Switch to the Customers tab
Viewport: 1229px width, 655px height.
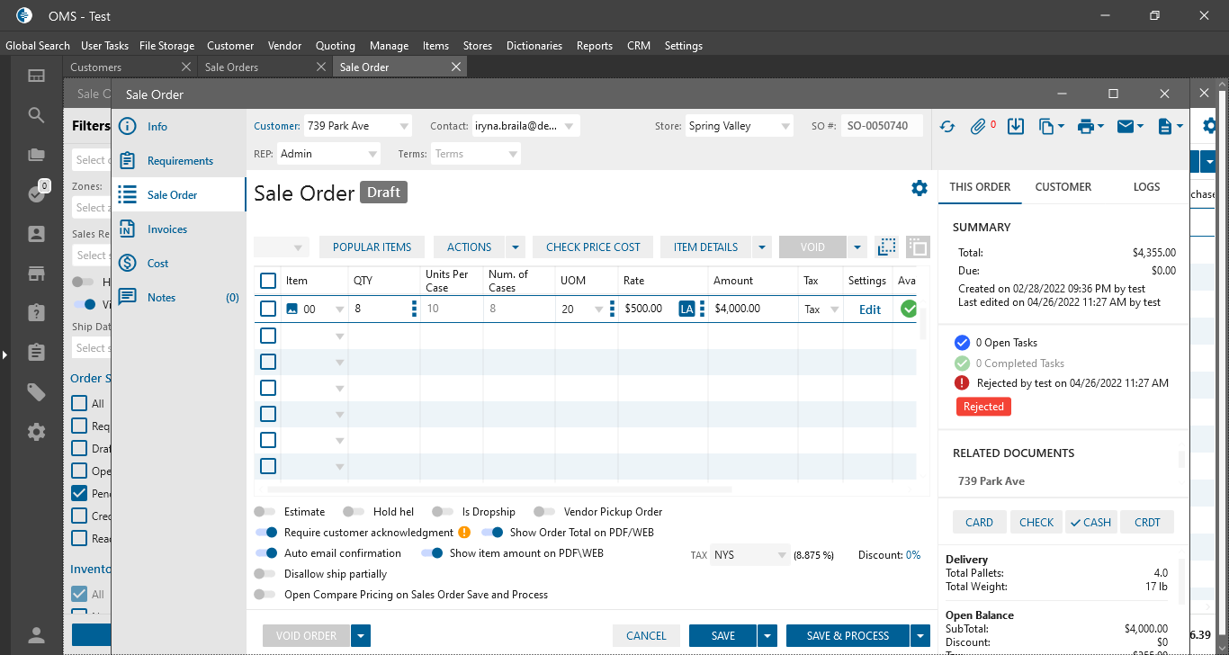pos(130,67)
